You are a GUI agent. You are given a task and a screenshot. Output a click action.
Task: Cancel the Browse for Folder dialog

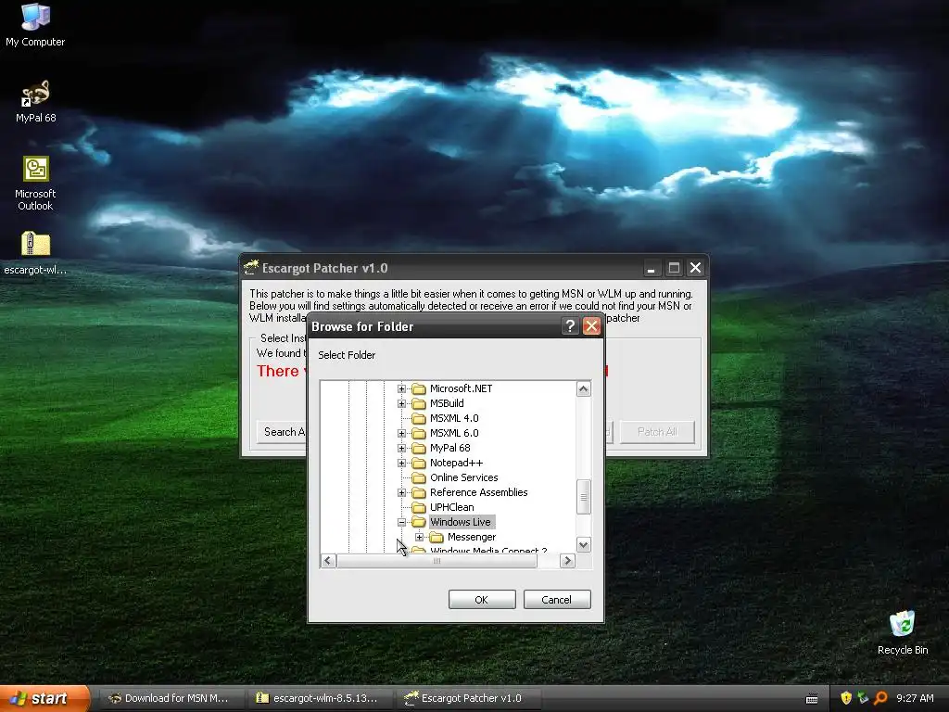click(x=557, y=600)
